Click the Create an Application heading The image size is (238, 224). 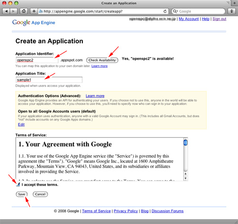pyautogui.click(x=49, y=41)
